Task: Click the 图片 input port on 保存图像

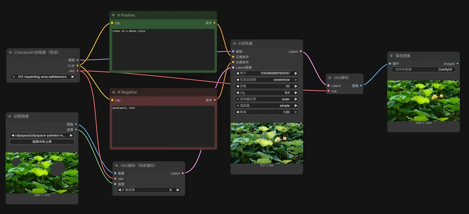Action: (x=390, y=64)
